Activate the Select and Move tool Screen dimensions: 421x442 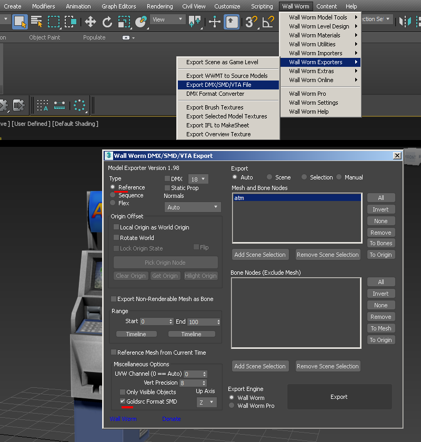[90, 22]
